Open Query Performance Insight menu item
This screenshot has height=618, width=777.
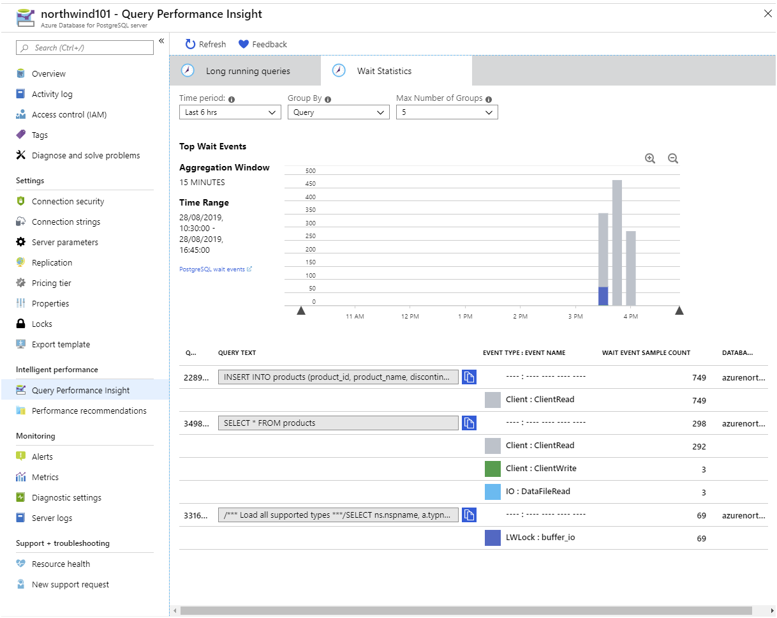coord(85,390)
